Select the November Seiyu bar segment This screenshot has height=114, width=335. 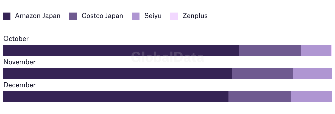click(312, 74)
